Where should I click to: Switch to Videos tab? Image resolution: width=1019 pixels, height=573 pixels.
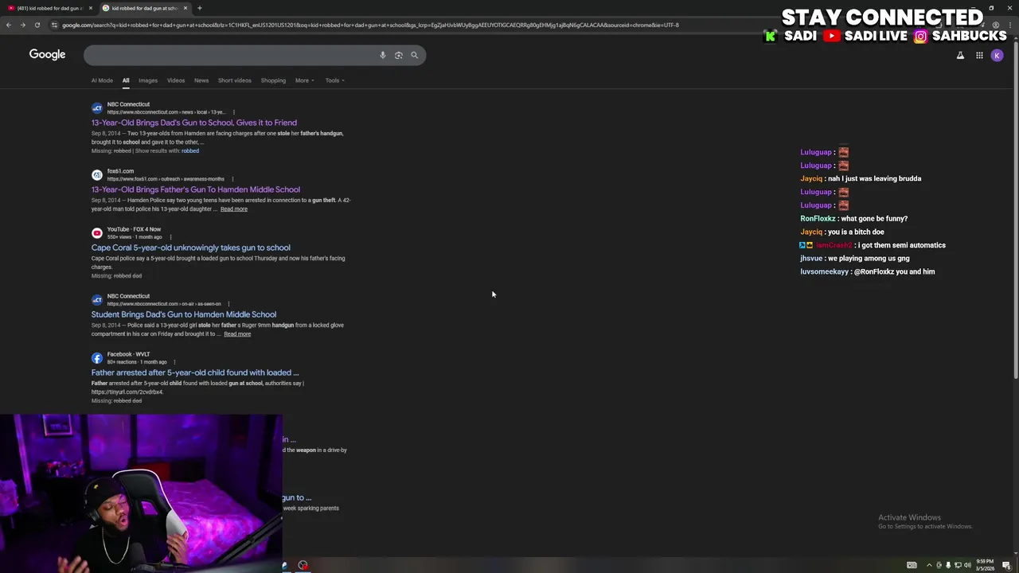(x=176, y=80)
